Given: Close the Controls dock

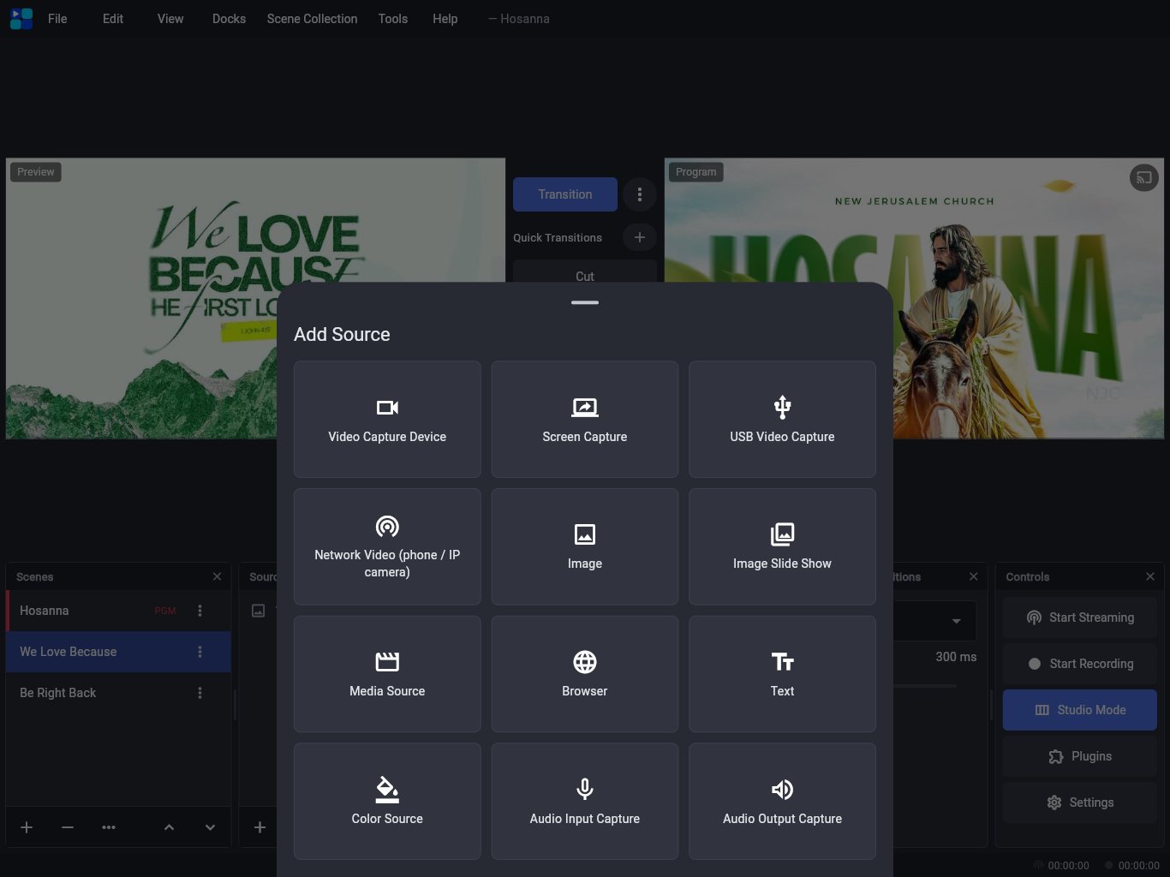Looking at the screenshot, I should 1150,576.
